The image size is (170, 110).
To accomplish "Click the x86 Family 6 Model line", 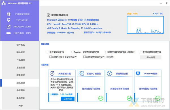I will coord(75,28).
